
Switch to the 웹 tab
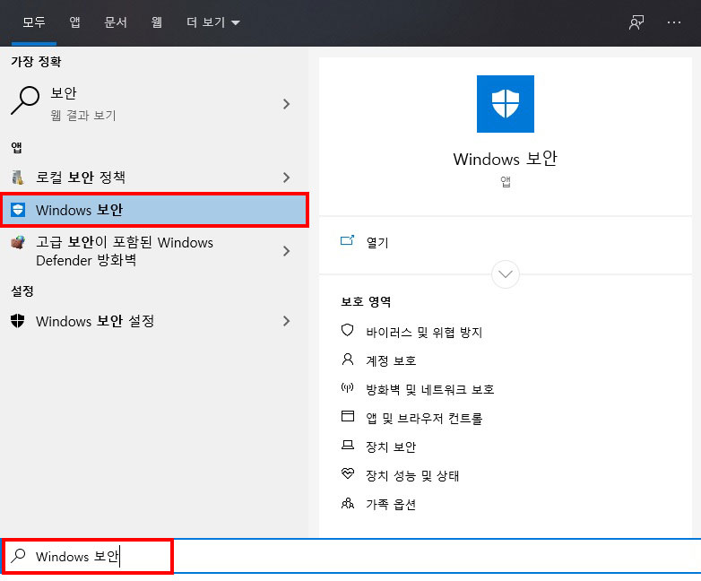157,22
